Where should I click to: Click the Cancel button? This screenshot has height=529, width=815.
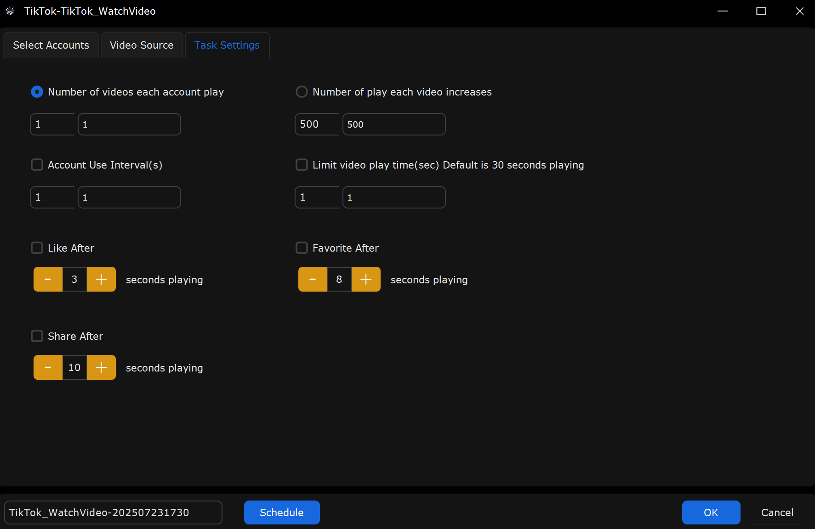(x=777, y=512)
